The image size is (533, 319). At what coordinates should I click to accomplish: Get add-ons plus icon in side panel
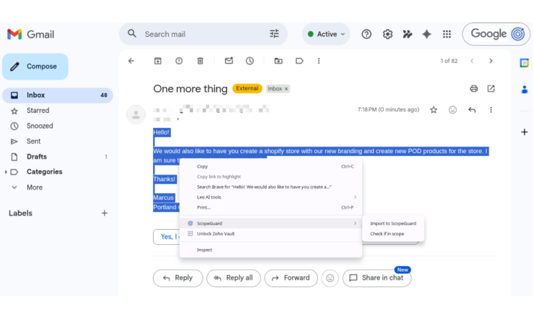524,132
